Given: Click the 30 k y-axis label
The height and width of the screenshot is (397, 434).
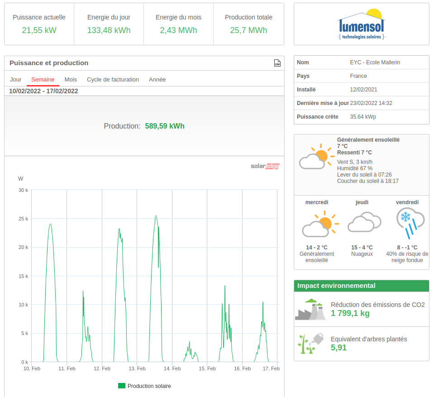Looking at the screenshot, I should click(x=23, y=190).
